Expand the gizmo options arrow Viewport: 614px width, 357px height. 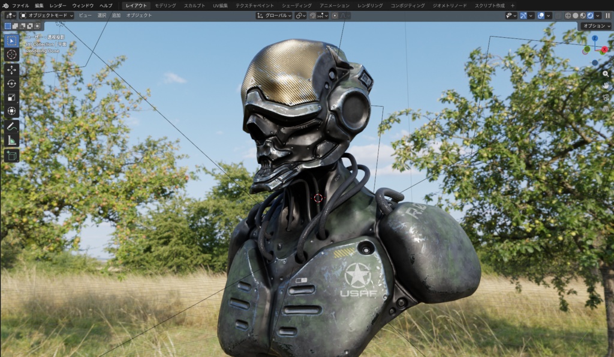pos(531,16)
